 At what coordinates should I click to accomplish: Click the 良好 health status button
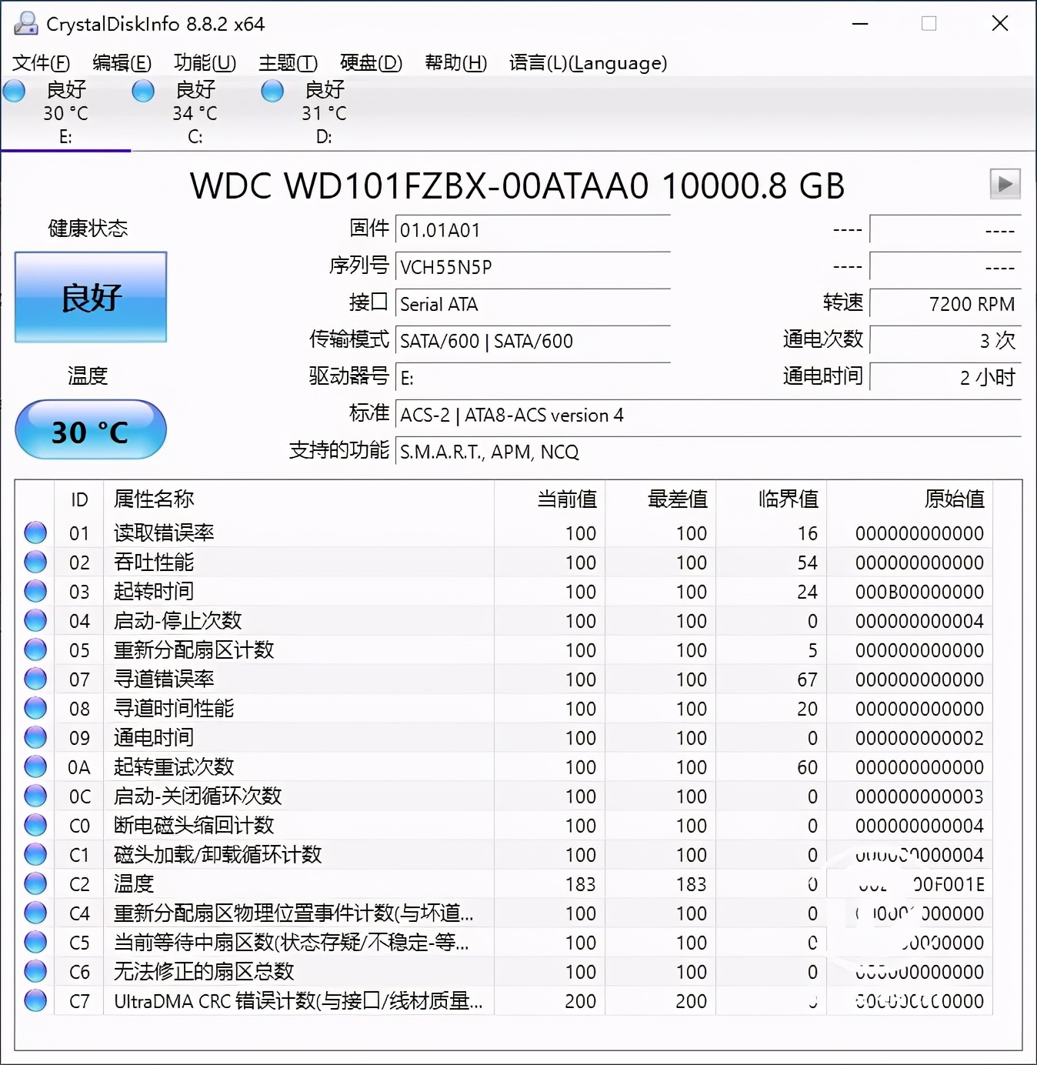tap(90, 297)
